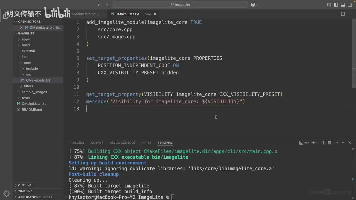Place cursor on set_target_properties text
The image size is (356, 200).
coord(117,58)
